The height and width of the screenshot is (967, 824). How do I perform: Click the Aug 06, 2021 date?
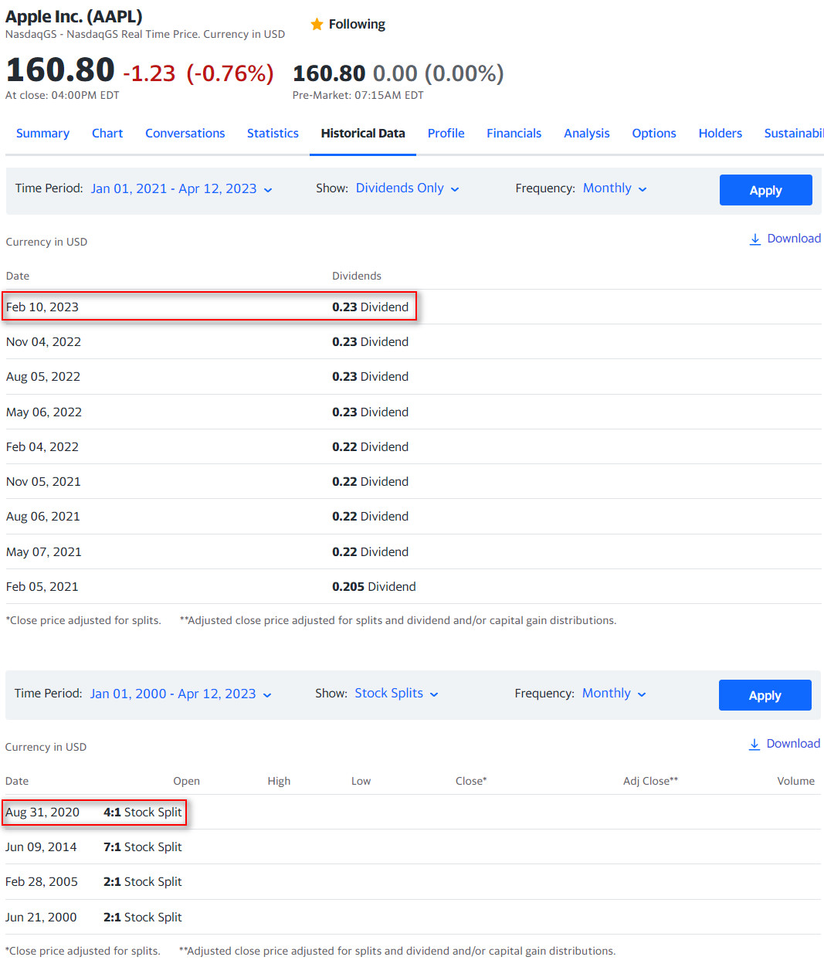pyautogui.click(x=43, y=517)
